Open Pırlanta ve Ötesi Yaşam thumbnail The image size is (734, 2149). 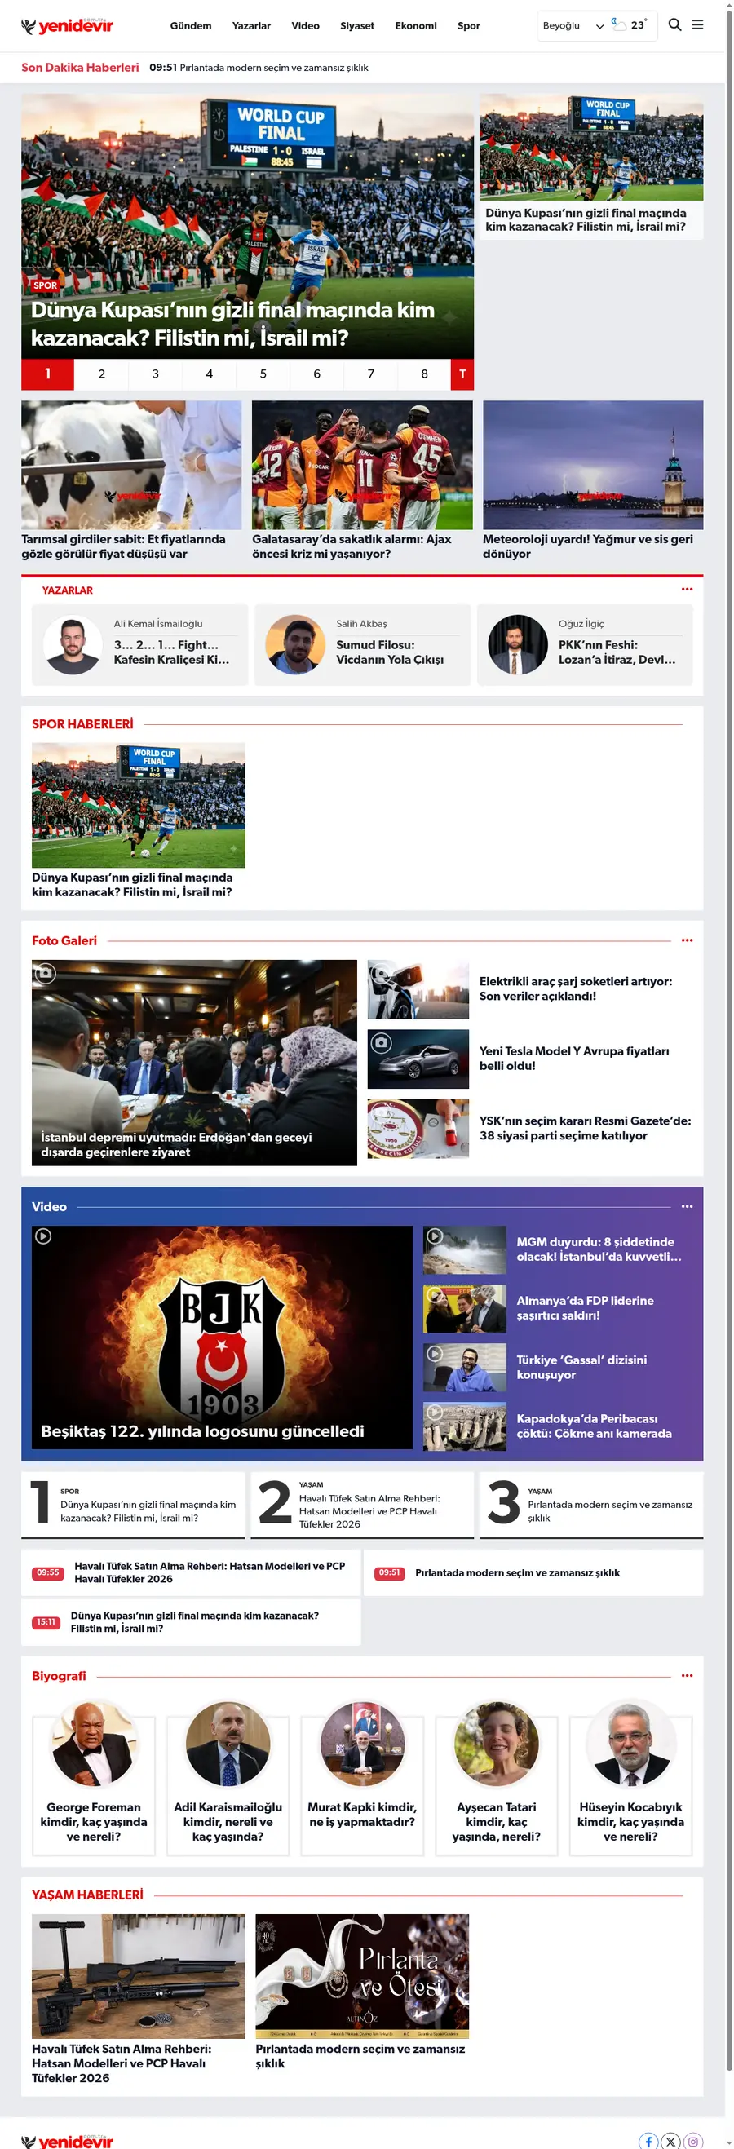[x=362, y=1975]
